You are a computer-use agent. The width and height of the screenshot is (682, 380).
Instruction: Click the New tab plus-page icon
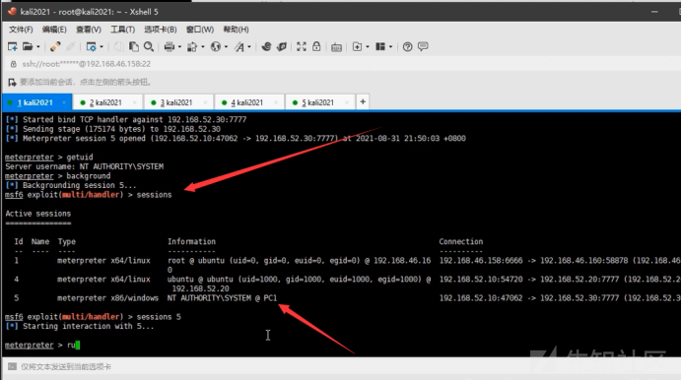pos(357,46)
